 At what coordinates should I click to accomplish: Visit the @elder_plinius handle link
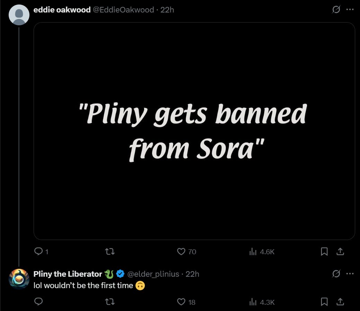(153, 274)
